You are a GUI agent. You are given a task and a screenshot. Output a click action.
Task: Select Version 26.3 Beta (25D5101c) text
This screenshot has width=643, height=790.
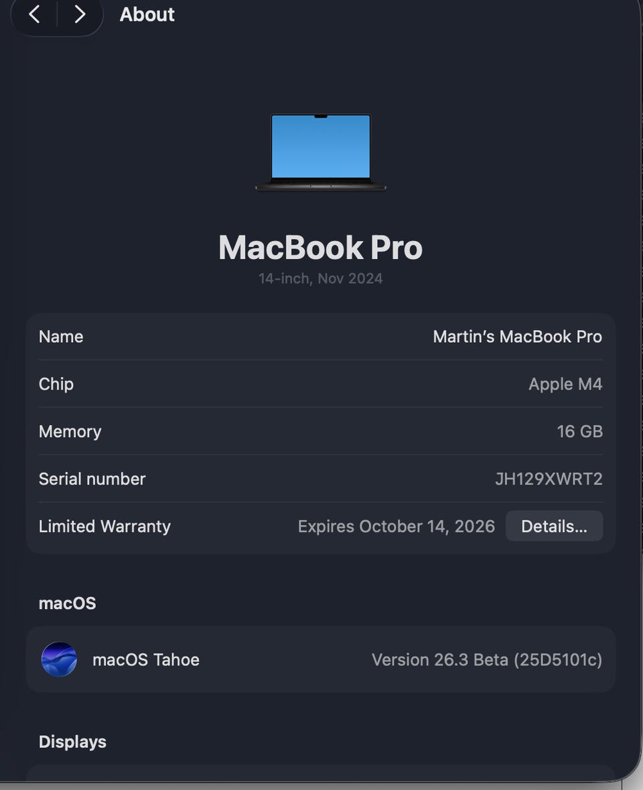click(487, 659)
